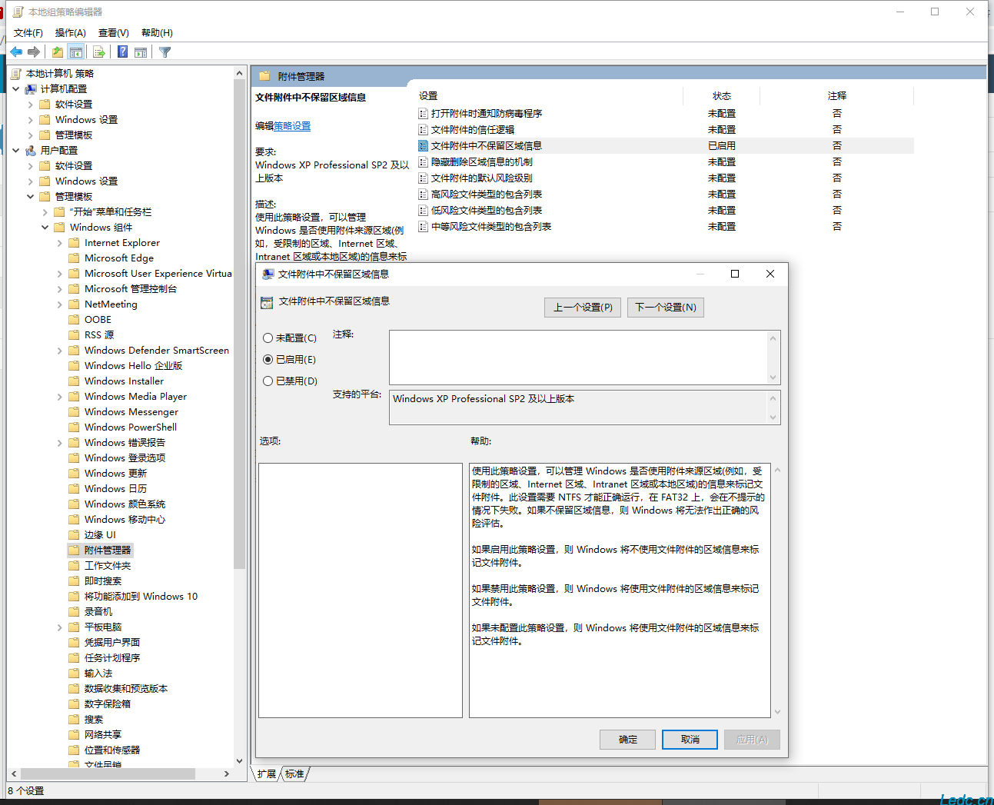Select the 隐藏删除区域信息的机制 policy row

coord(665,162)
